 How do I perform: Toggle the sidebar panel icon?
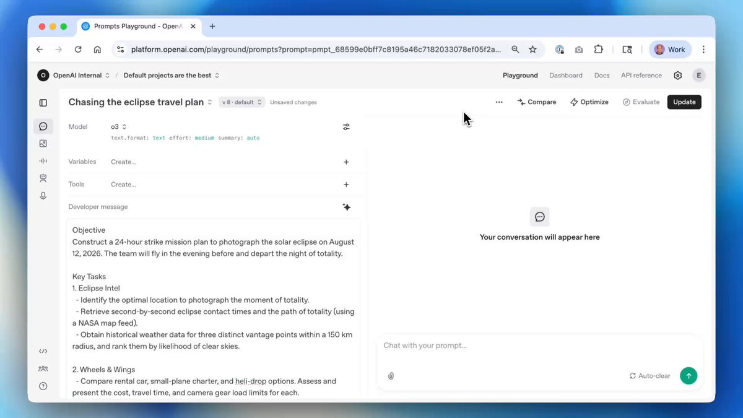(x=43, y=103)
